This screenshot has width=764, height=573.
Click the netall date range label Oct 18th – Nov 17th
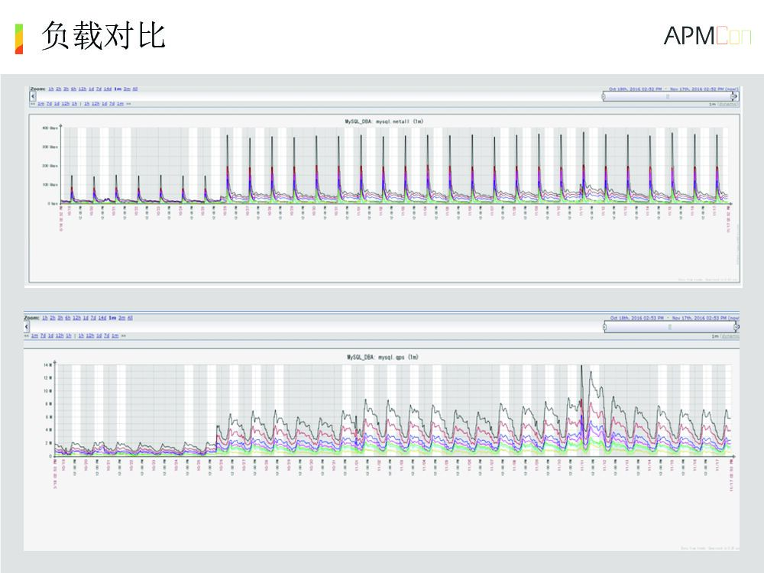coord(673,89)
